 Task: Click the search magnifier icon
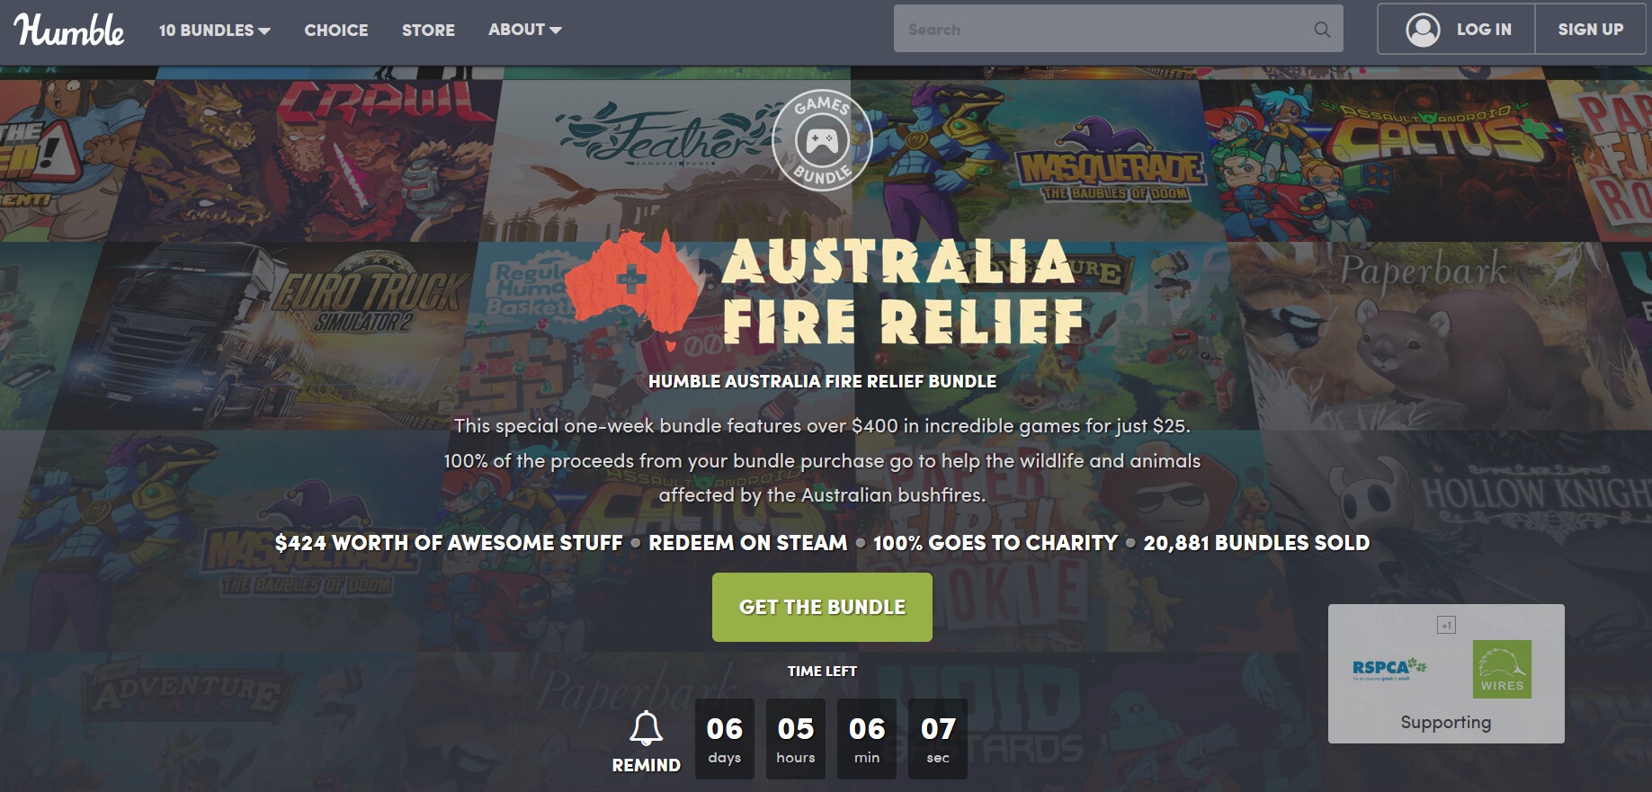pos(1321,29)
